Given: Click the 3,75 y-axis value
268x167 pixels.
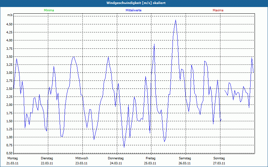Looking at the screenshot, I should click(9, 48).
